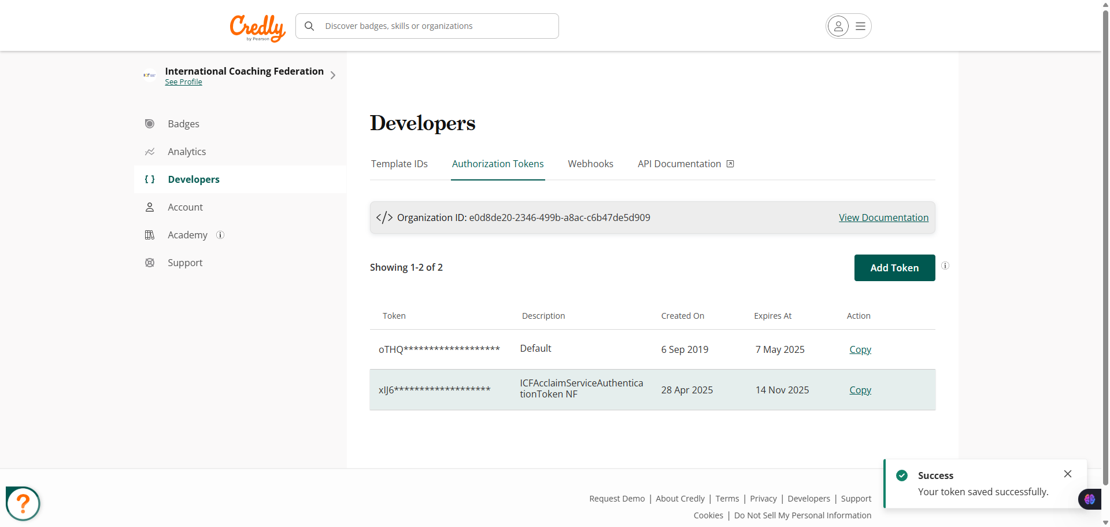Viewport: 1110px width, 527px height.
Task: Open the Cookies footer link
Action: point(708,515)
